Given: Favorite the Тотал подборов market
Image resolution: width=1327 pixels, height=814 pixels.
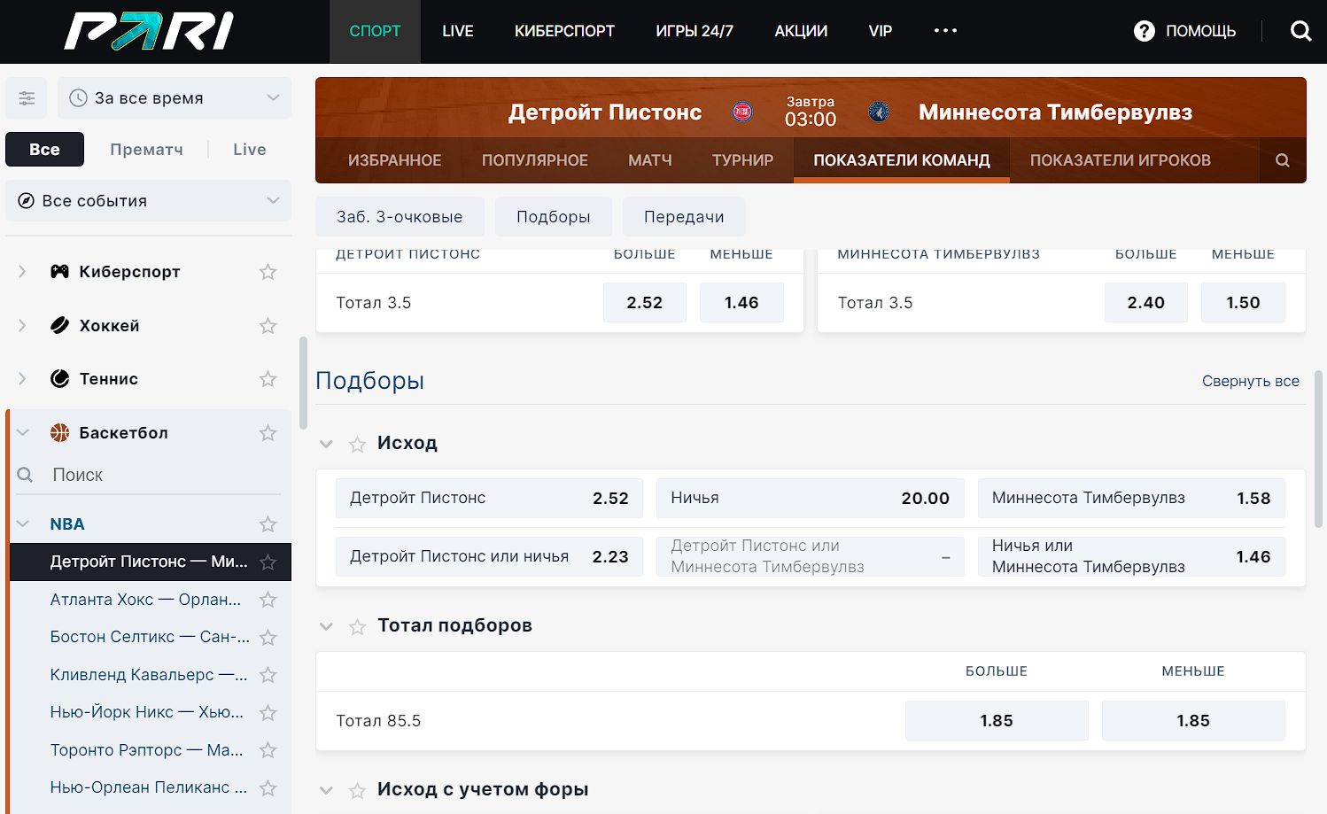Looking at the screenshot, I should pyautogui.click(x=357, y=626).
